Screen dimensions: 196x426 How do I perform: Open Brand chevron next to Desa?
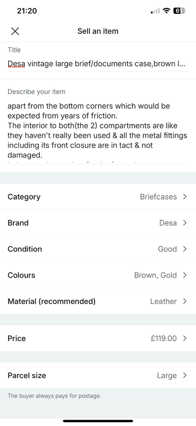(x=185, y=223)
